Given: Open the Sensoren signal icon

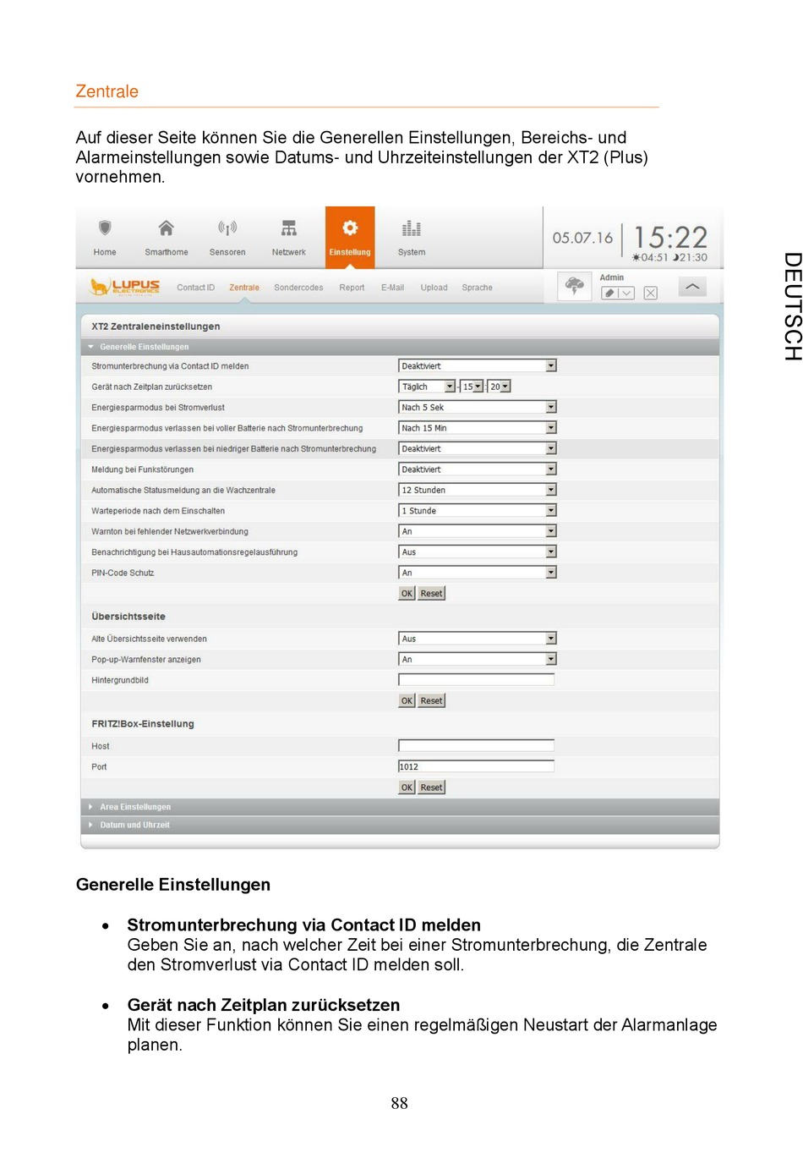Looking at the screenshot, I should pyautogui.click(x=227, y=228).
